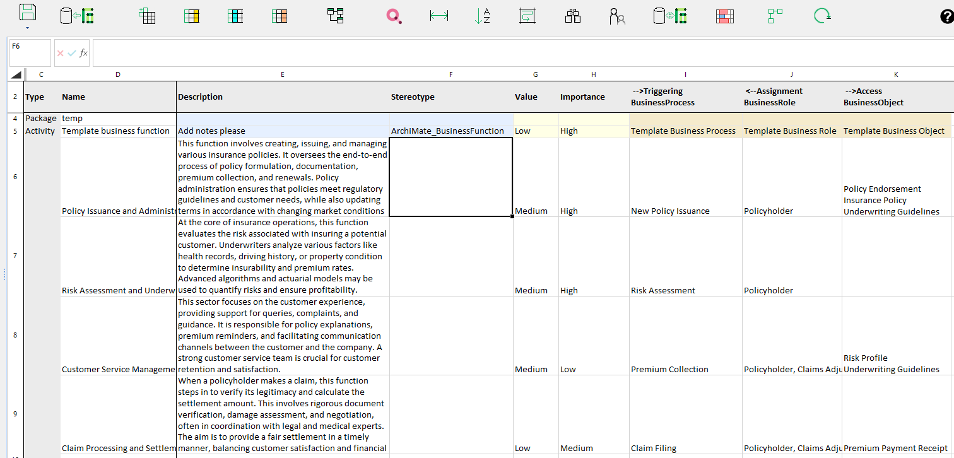Open the diagram node layout tool

click(775, 16)
